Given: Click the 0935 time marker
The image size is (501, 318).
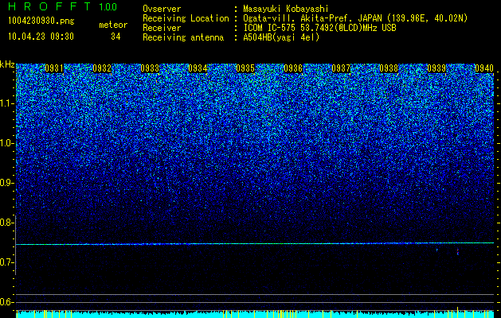Looking at the screenshot, I should (x=245, y=68).
